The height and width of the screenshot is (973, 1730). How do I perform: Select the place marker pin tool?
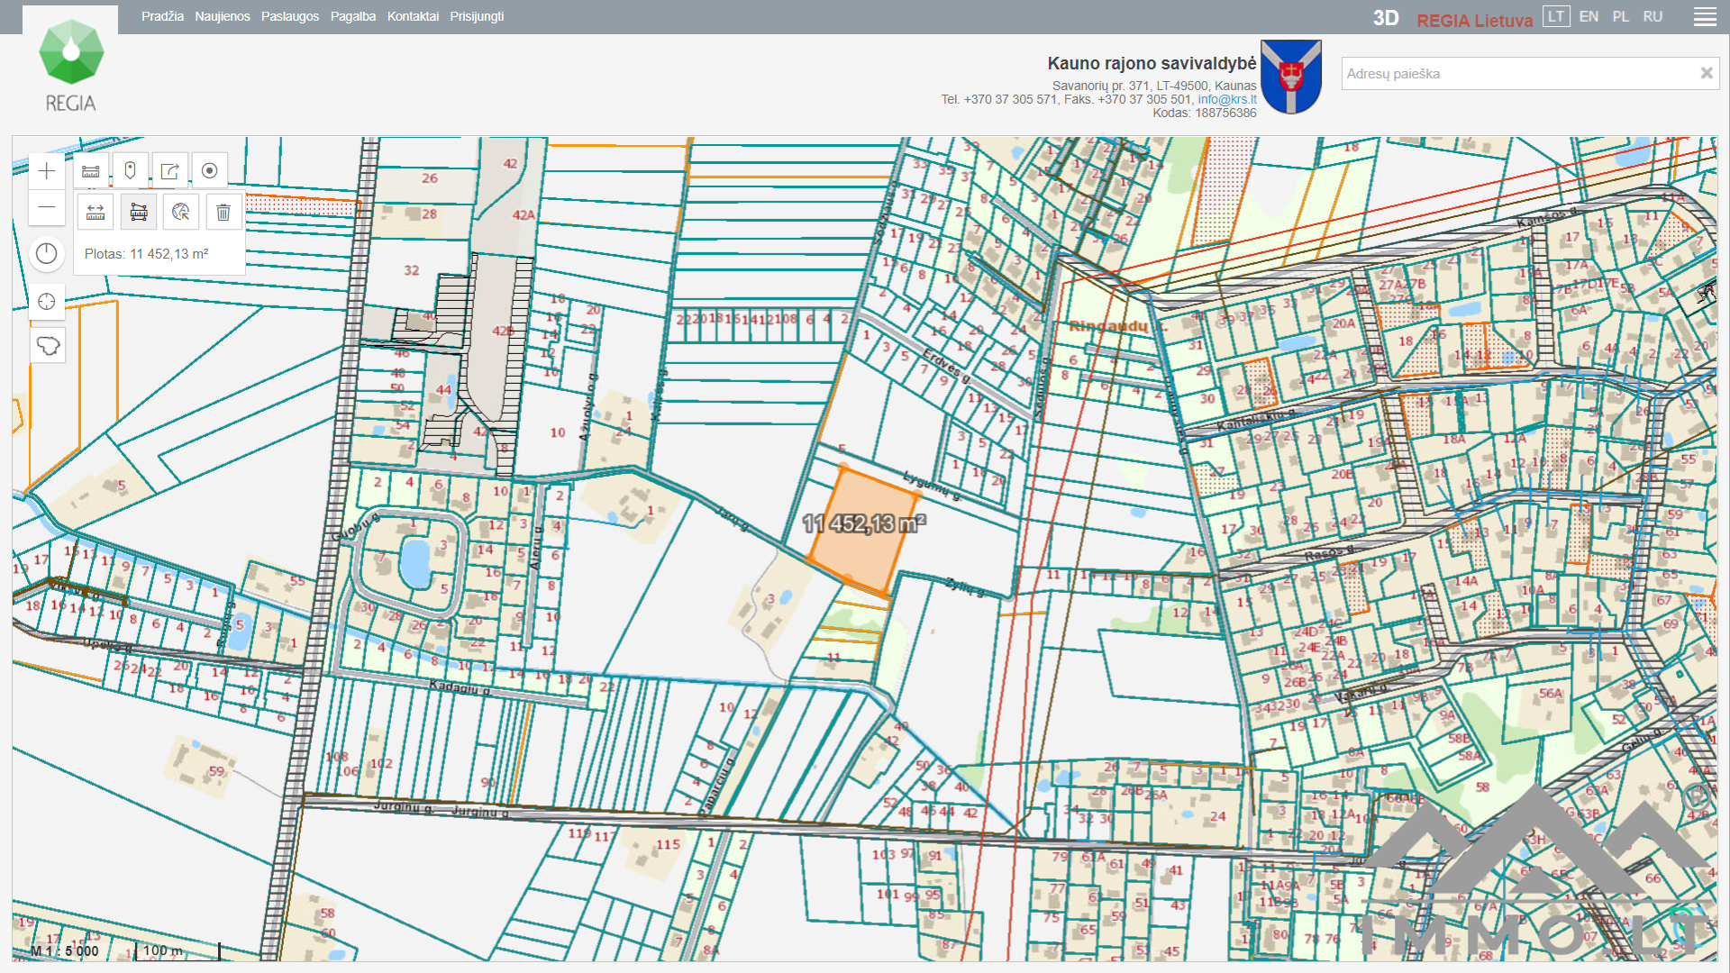coord(131,171)
